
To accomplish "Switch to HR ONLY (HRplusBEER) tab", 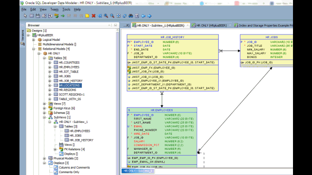I will [211, 25].
